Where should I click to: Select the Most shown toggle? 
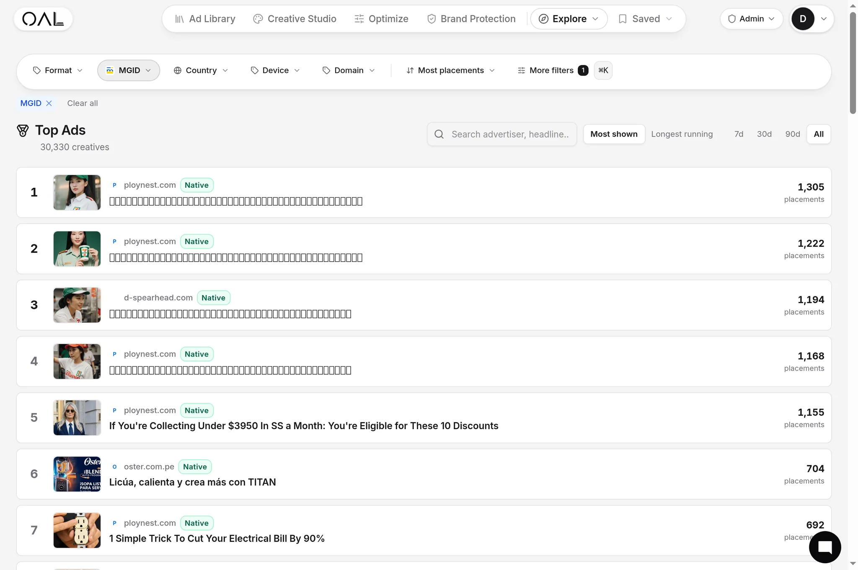point(614,134)
